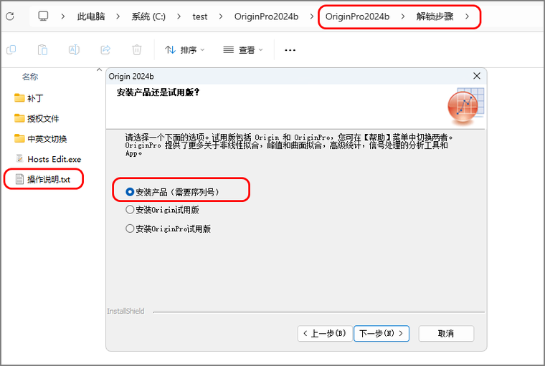Click the delete trash icon
This screenshot has height=366, width=545.
[136, 50]
